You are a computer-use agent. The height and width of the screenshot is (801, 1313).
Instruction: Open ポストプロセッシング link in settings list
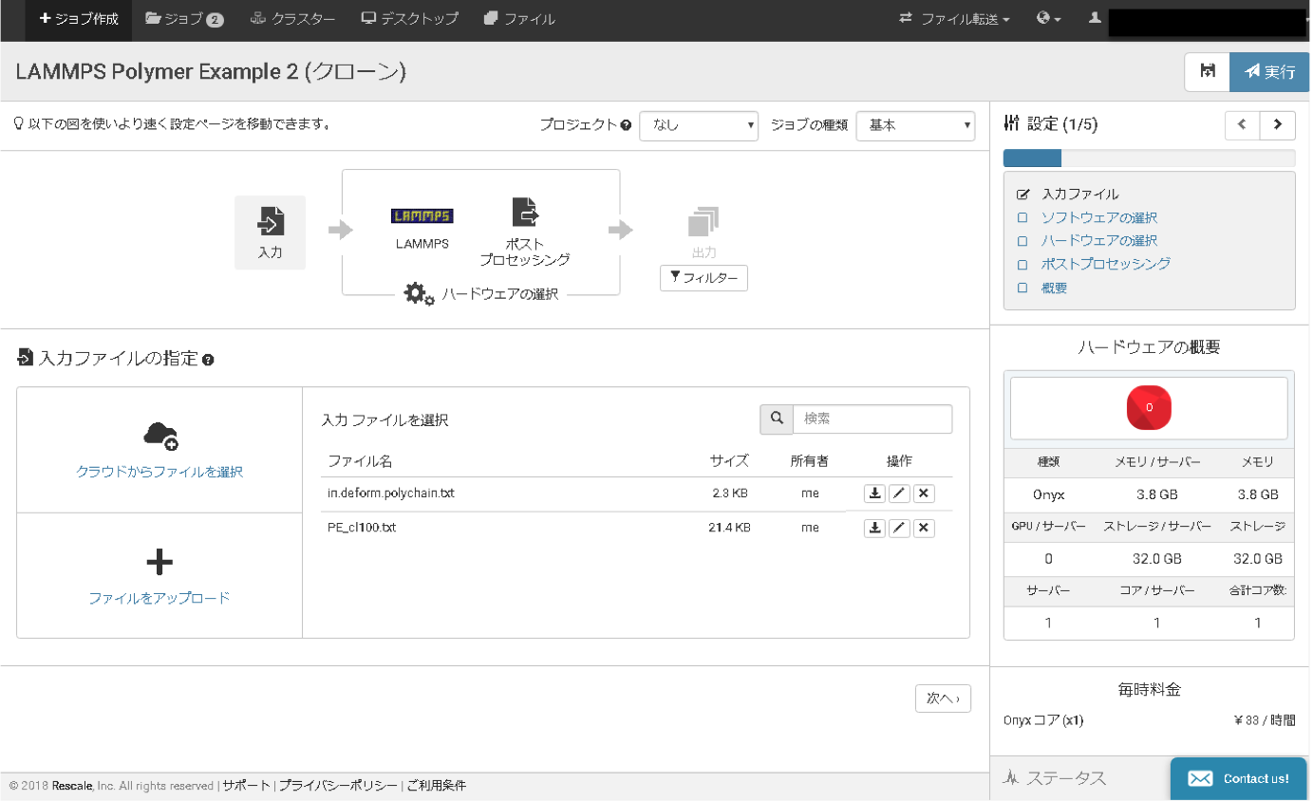pos(1106,264)
